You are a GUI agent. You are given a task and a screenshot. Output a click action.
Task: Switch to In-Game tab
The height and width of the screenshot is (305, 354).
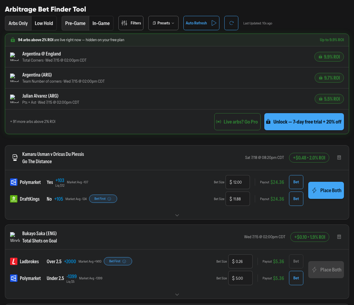point(101,23)
